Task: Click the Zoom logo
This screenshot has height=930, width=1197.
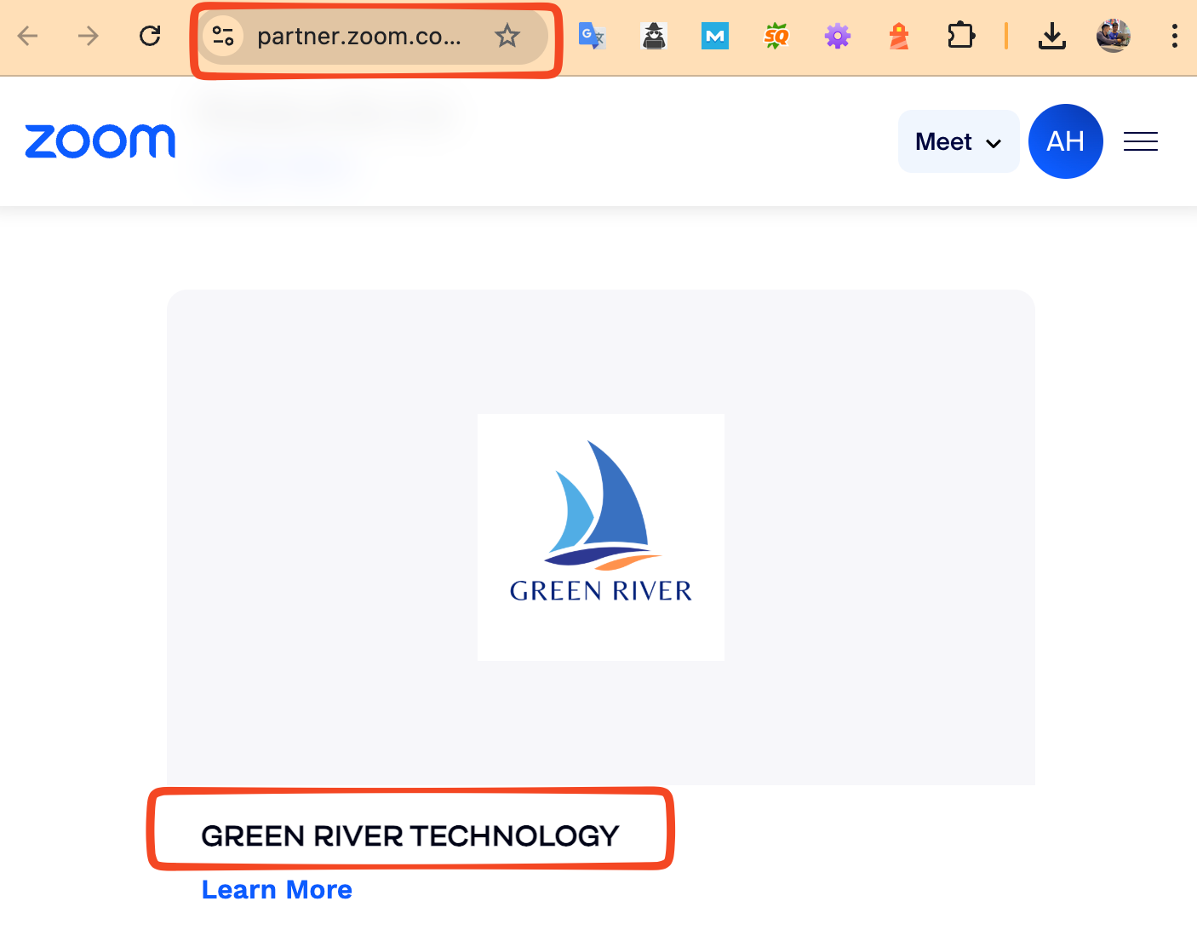Action: point(100,141)
